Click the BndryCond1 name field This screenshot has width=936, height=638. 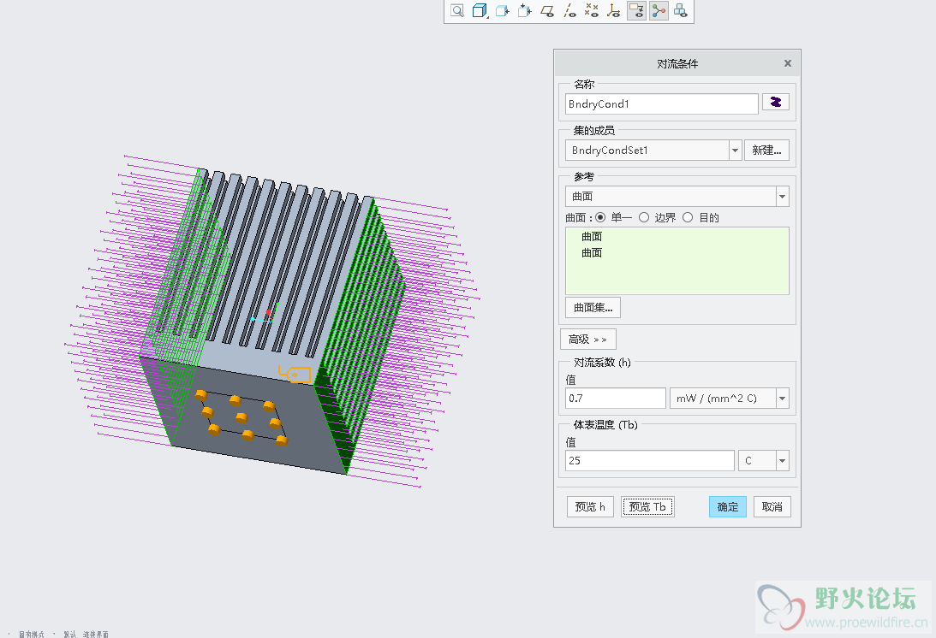click(x=661, y=103)
